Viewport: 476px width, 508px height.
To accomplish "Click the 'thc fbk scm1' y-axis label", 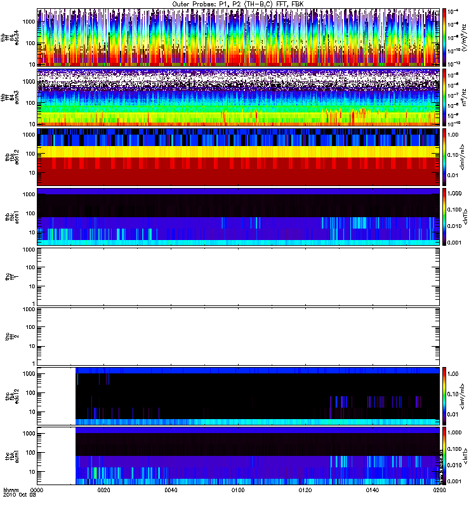I will [12, 456].
